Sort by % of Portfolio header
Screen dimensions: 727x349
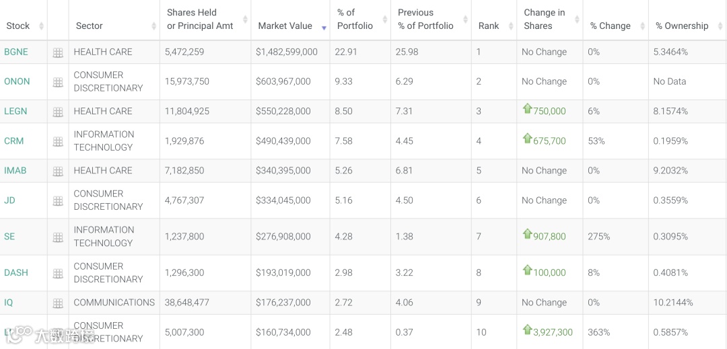(x=355, y=20)
